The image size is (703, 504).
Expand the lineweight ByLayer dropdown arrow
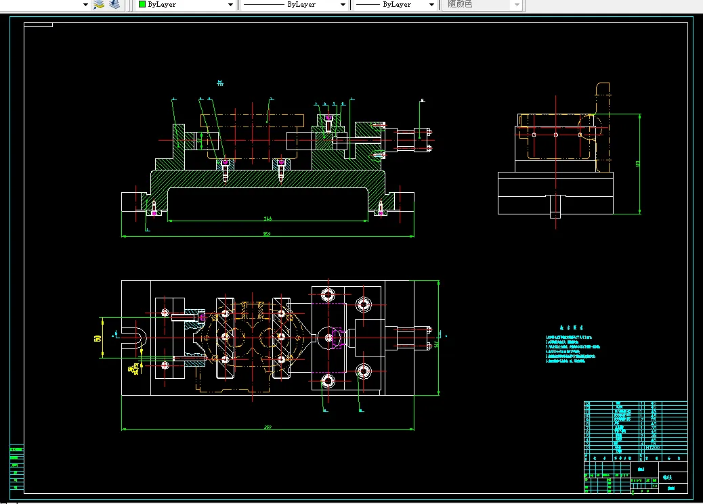[431, 4]
